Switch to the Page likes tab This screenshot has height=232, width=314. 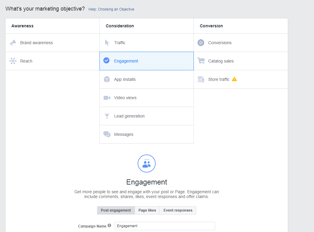pos(147,210)
